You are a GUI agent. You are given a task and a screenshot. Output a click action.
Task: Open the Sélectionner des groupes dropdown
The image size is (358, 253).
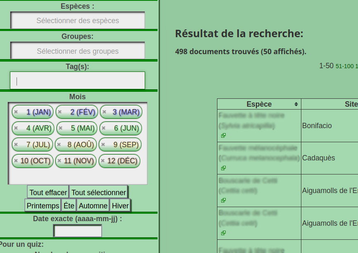click(78, 51)
